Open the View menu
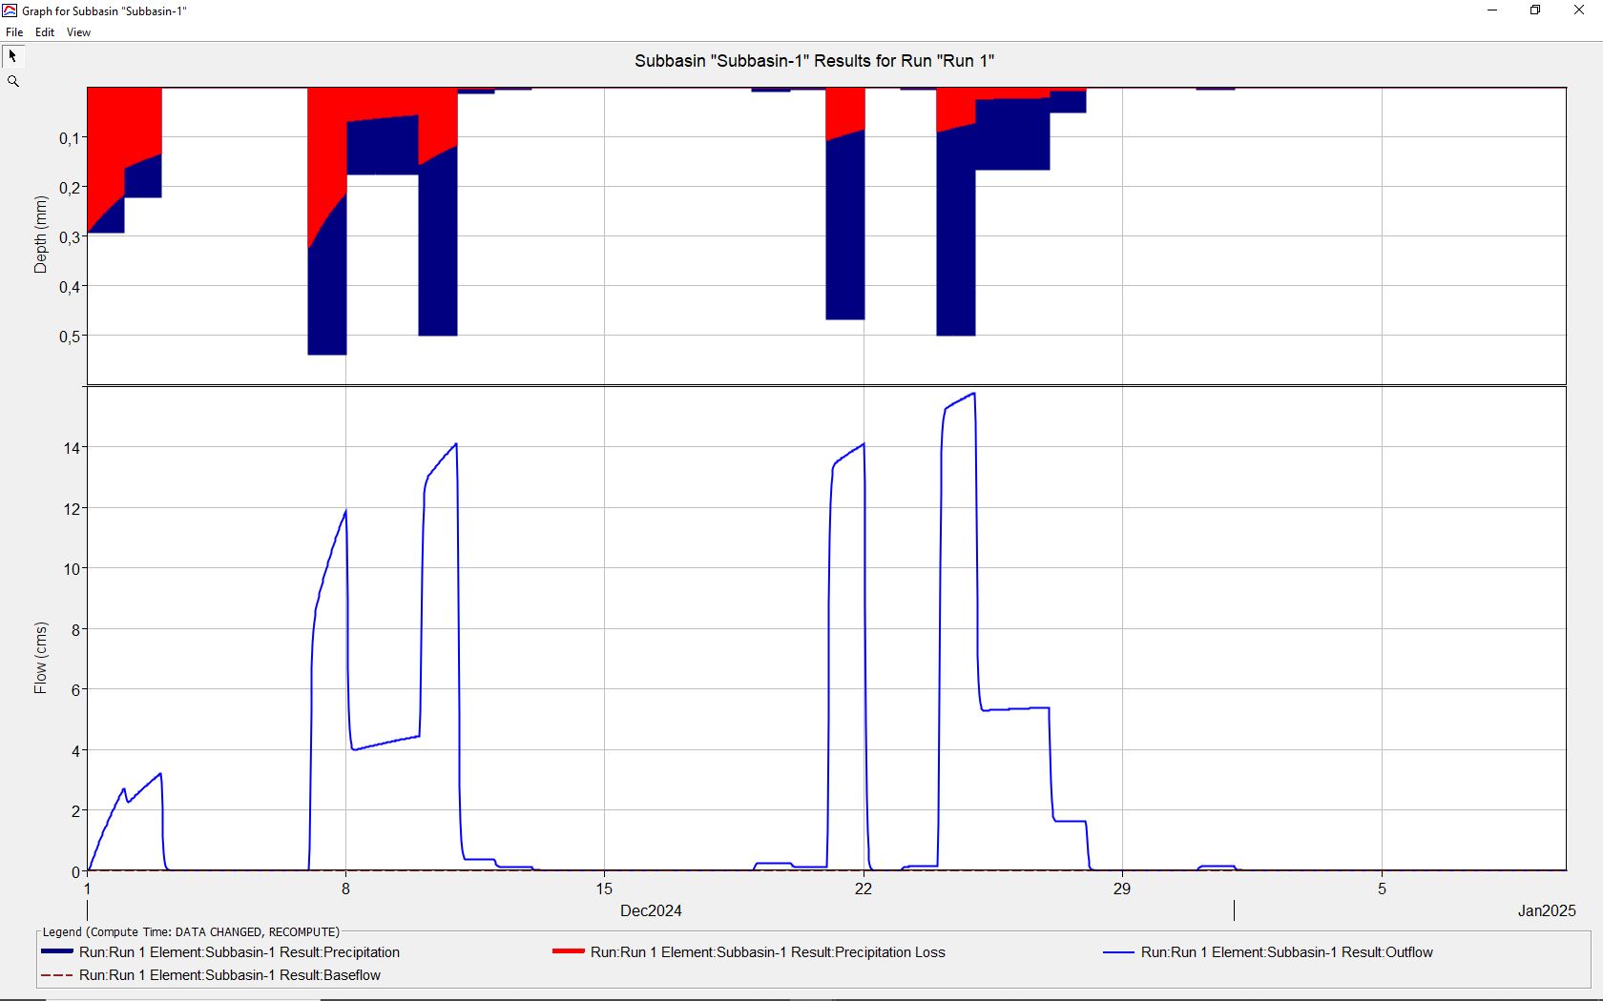The image size is (1603, 1001). [78, 32]
